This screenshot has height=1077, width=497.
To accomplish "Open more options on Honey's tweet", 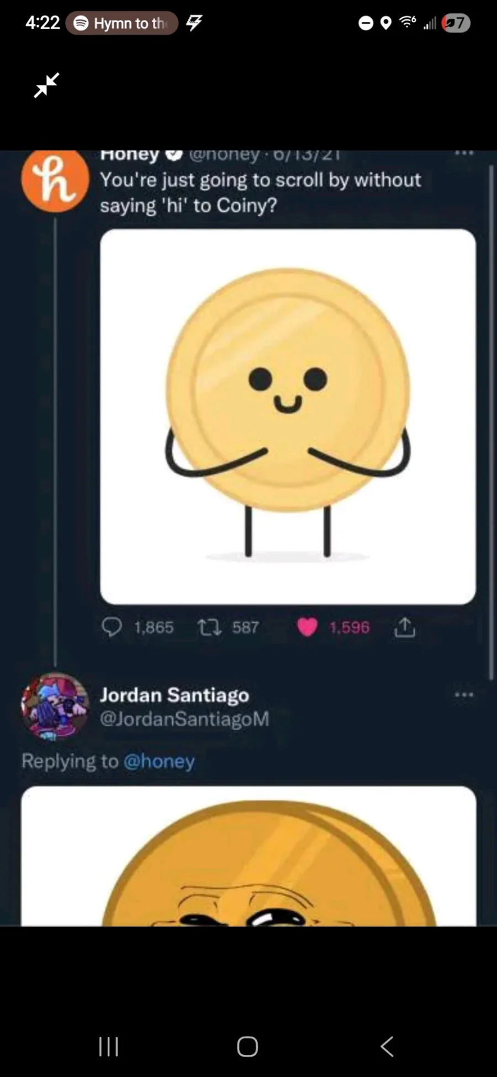I will click(464, 153).
